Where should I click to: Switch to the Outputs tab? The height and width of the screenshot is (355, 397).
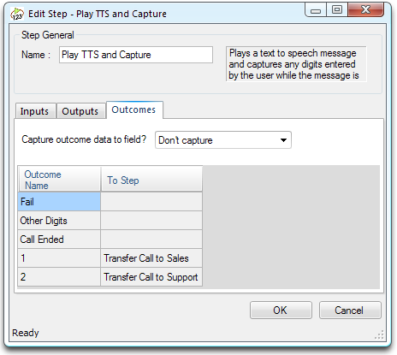pyautogui.click(x=80, y=111)
